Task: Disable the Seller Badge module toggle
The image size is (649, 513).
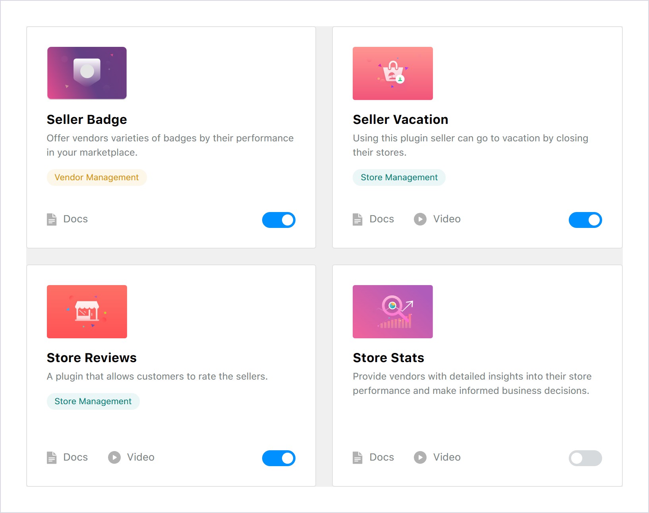Action: click(x=279, y=220)
